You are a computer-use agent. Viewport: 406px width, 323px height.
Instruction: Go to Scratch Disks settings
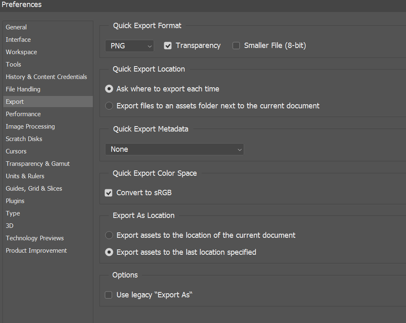[x=24, y=139]
